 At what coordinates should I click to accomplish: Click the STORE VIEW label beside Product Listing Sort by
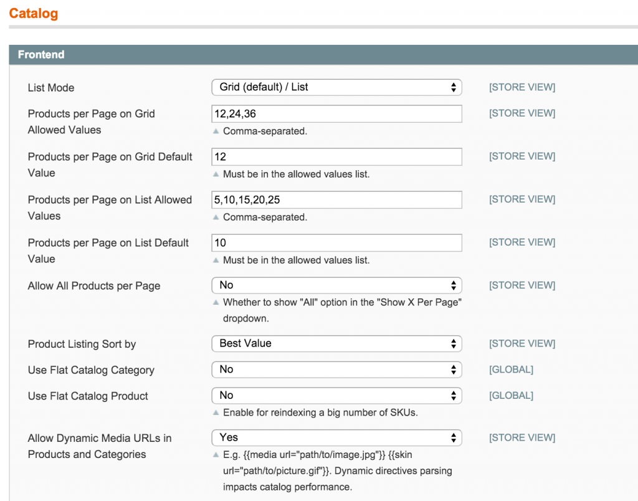point(522,343)
